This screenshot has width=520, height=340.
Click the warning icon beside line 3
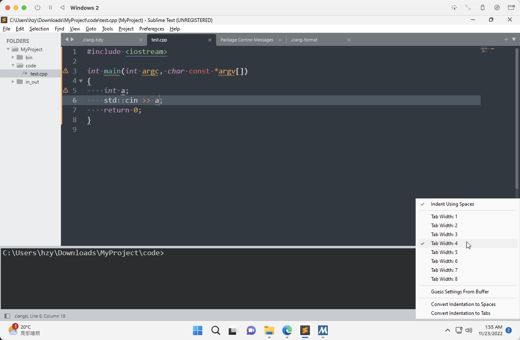(x=66, y=71)
